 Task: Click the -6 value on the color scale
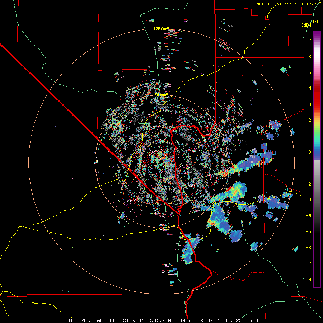[308, 248]
